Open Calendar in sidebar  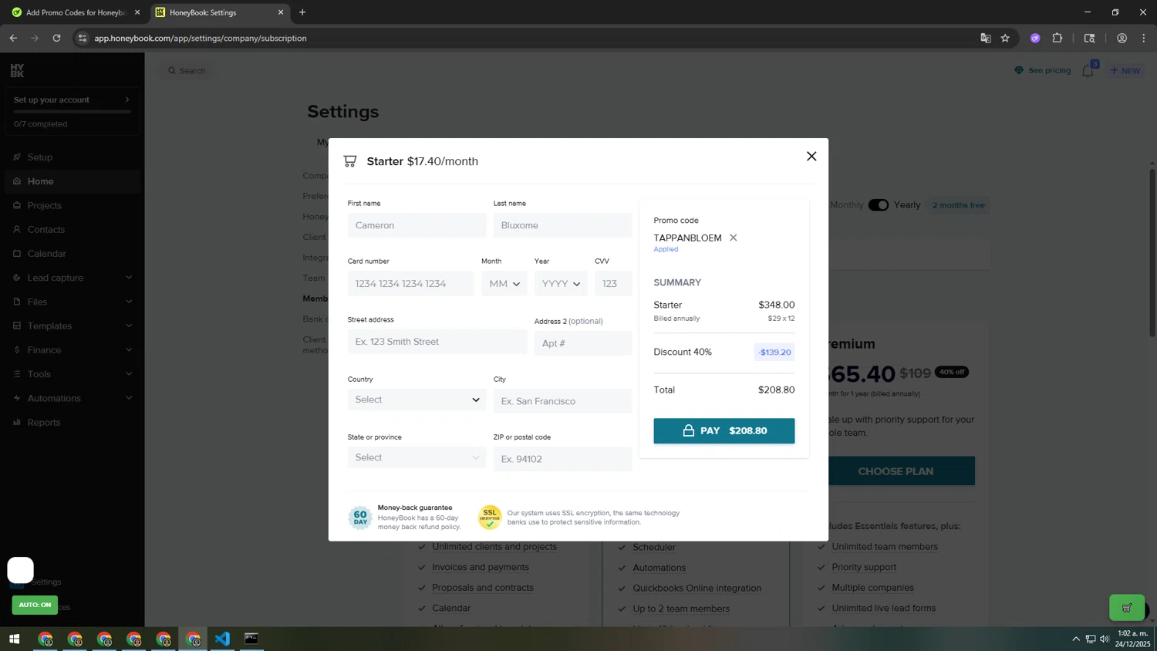point(72,253)
